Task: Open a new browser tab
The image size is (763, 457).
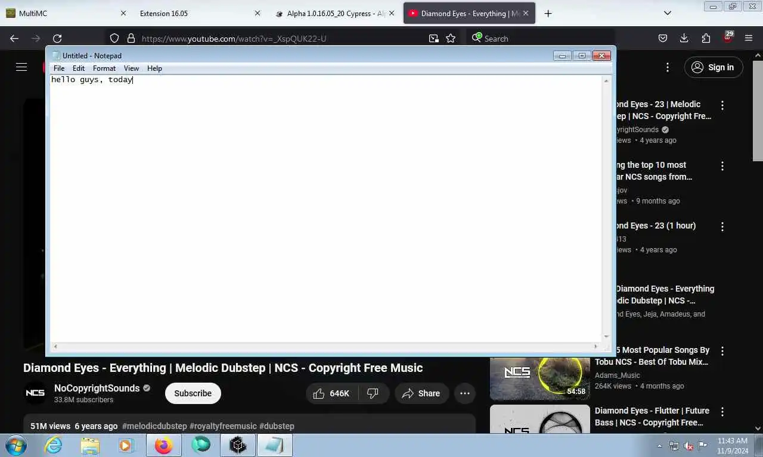Action: pos(548,13)
